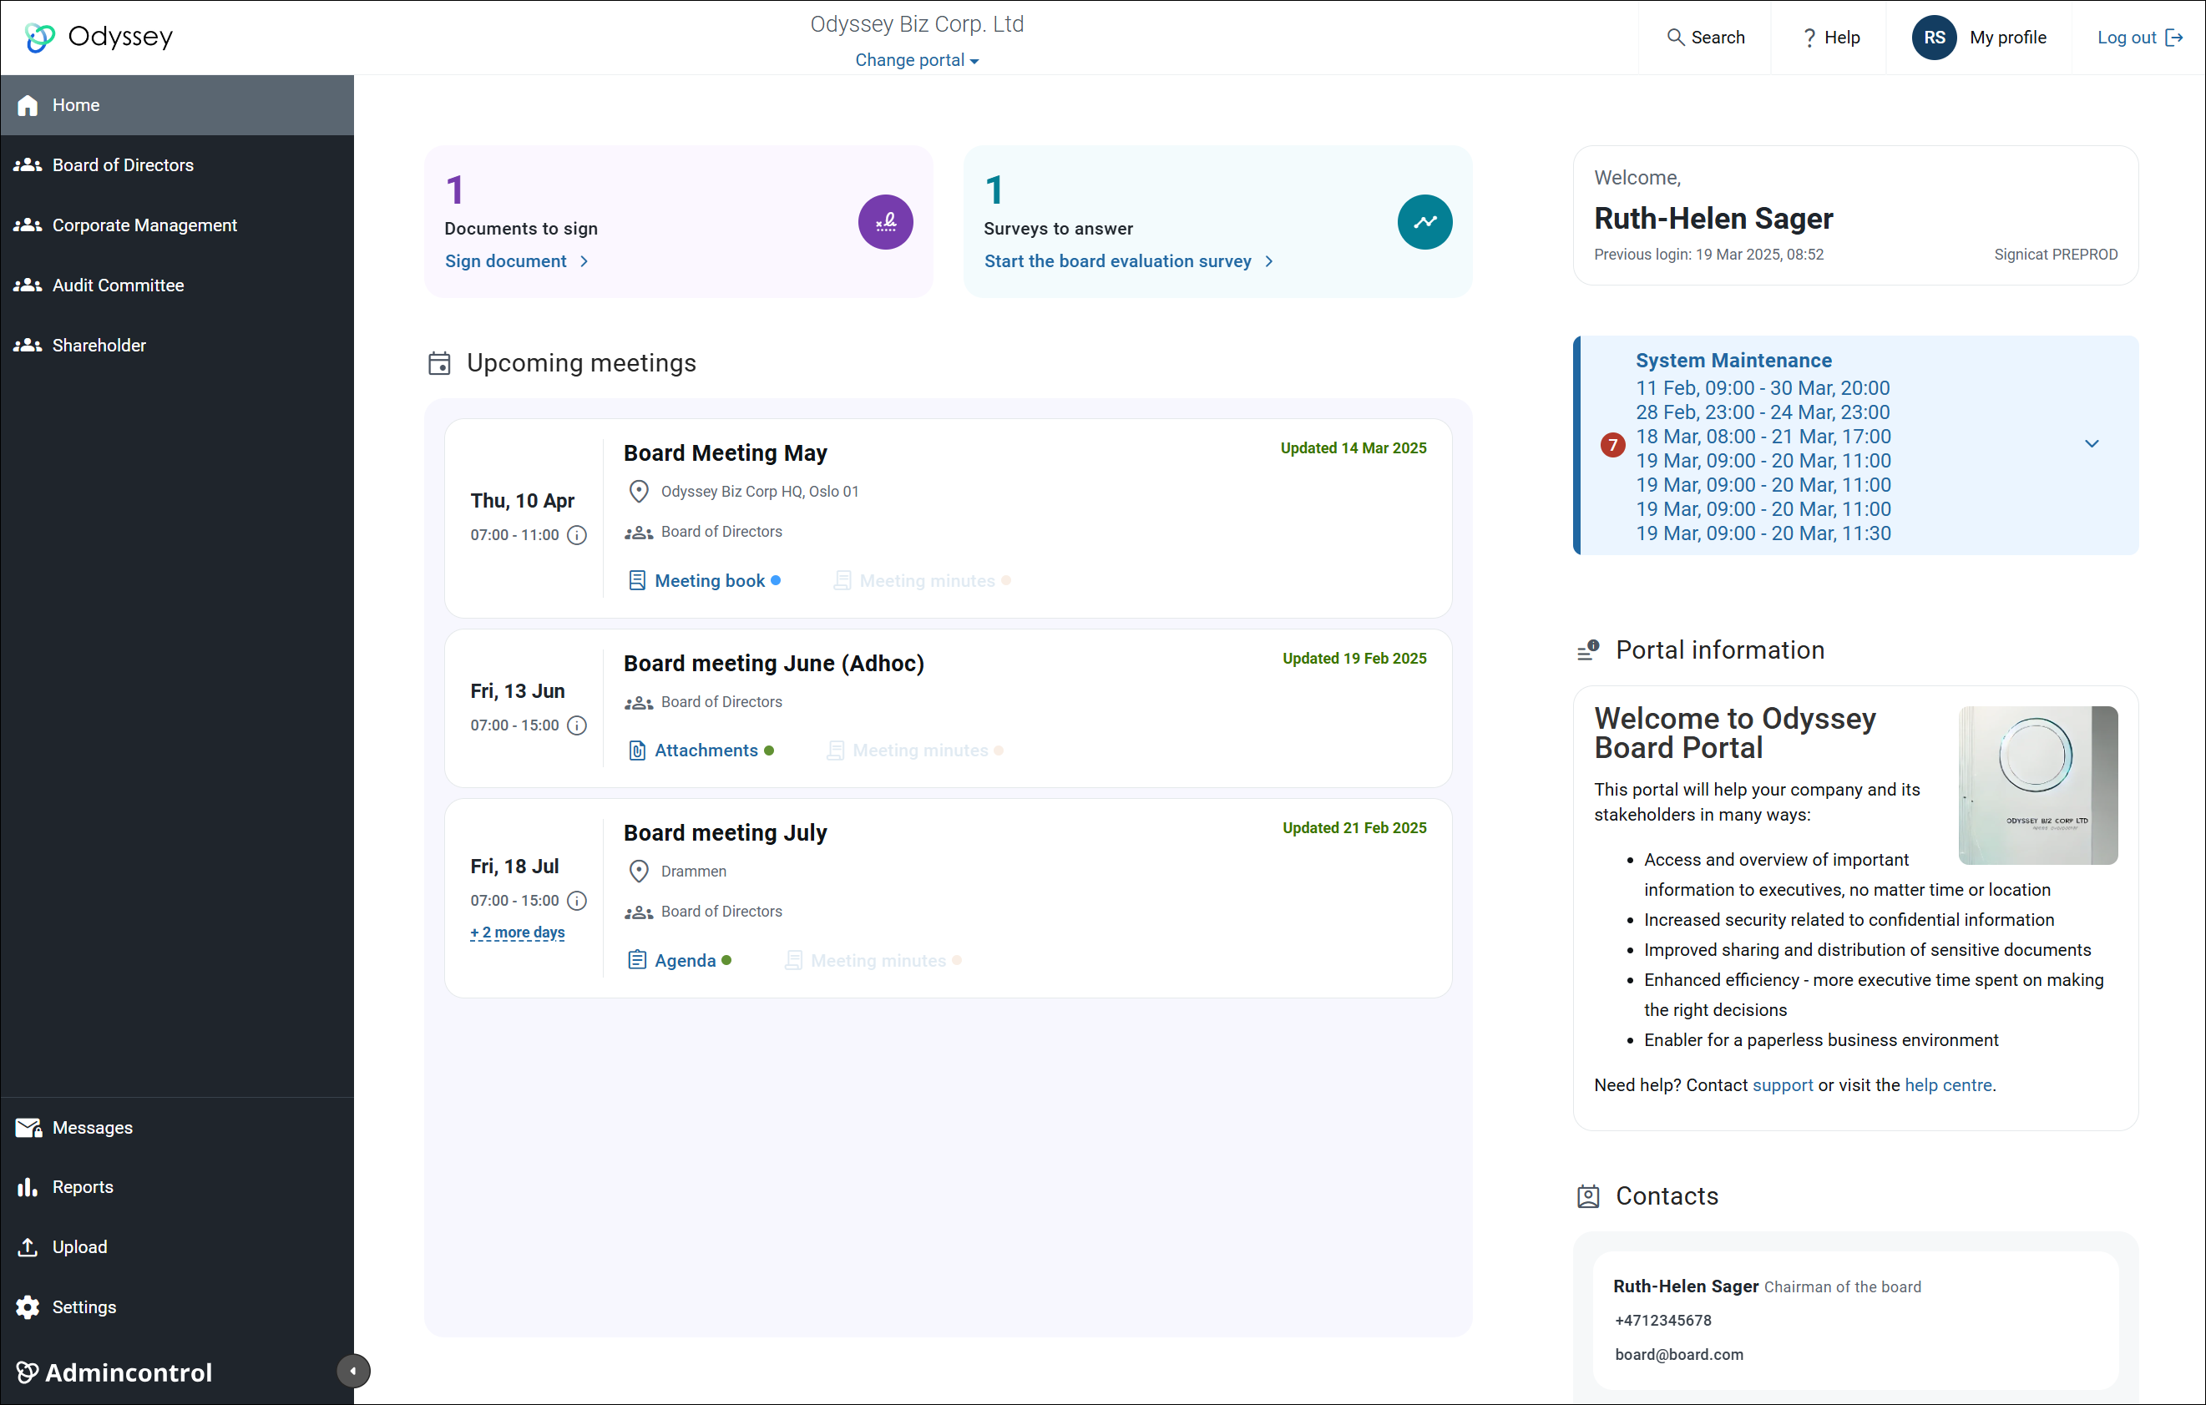This screenshot has width=2206, height=1405.
Task: Expand +2 more days link
Action: 517,932
